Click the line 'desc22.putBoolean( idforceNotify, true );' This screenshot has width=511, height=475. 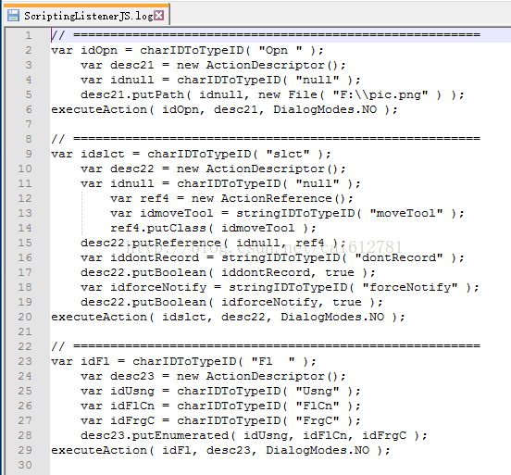231,302
